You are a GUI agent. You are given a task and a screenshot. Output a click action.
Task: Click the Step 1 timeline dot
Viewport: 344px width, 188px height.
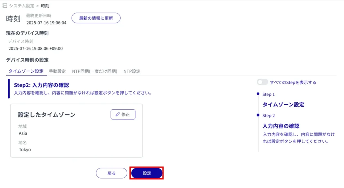click(x=258, y=94)
